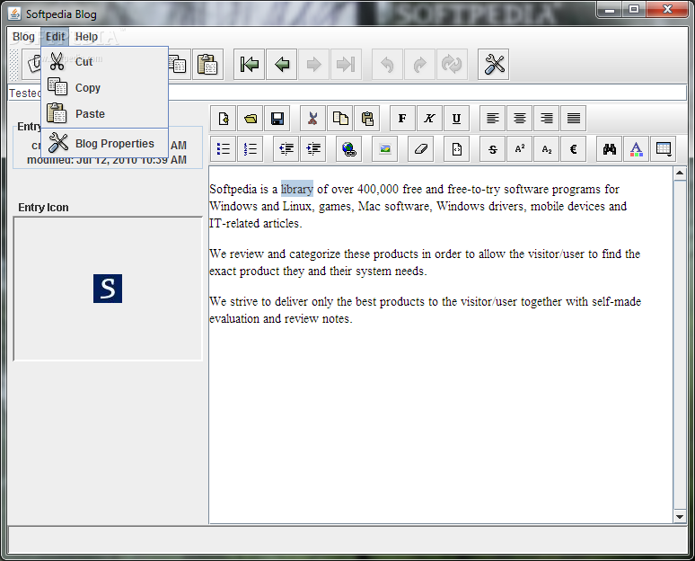This screenshot has width=695, height=561.
Task: Toggle italic formatting (K button)
Action: click(x=429, y=119)
